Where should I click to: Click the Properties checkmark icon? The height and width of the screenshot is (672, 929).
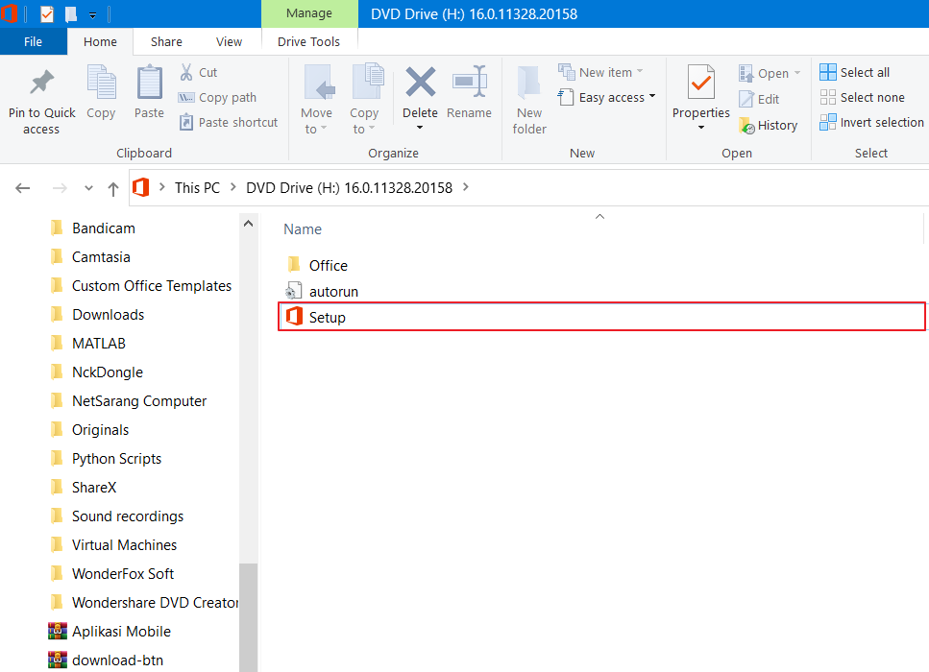[x=701, y=82]
